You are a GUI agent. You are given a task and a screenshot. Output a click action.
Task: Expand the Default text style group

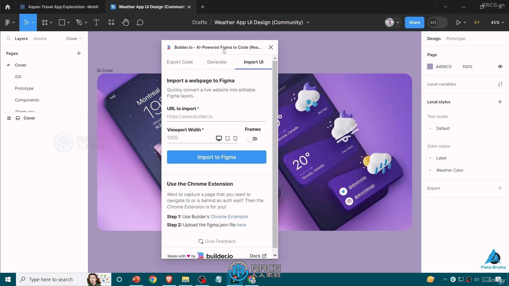(x=430, y=128)
